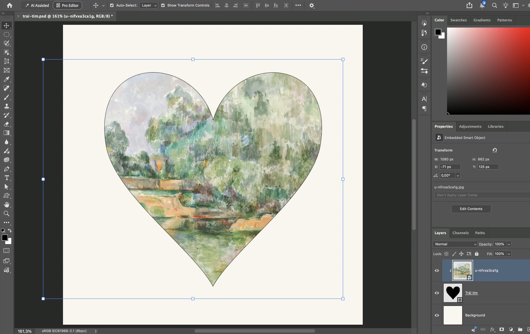Select the Hand tool
The width and height of the screenshot is (530, 334).
6,205
